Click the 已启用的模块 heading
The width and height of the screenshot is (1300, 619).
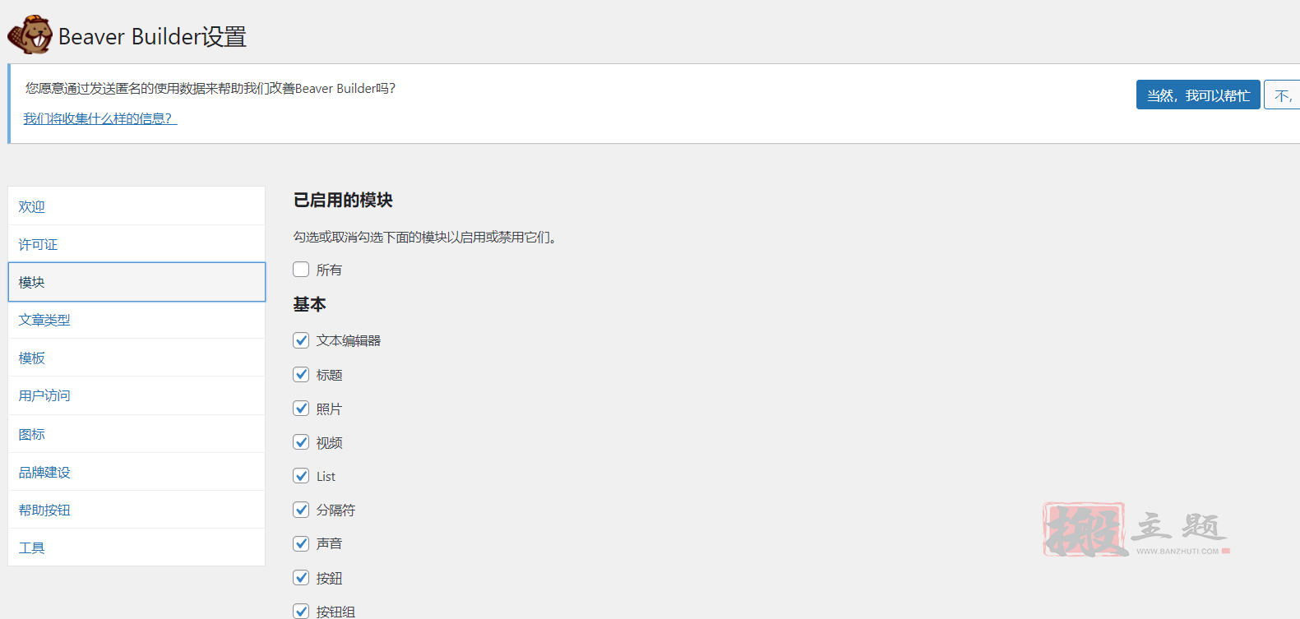tap(343, 200)
